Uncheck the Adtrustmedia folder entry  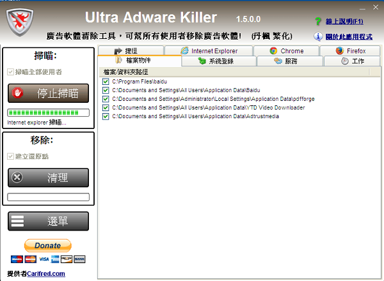point(106,116)
